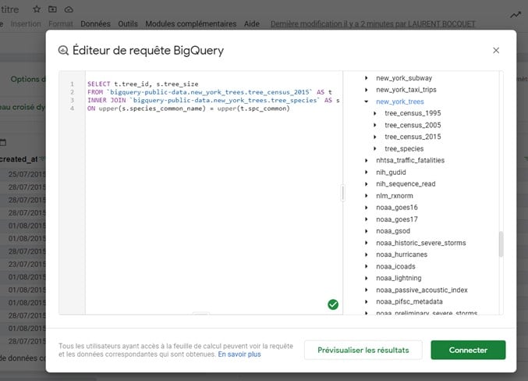Image resolution: width=528 pixels, height=381 pixels.
Task: Expand the noaa_icoads dataset
Action: coord(367,266)
